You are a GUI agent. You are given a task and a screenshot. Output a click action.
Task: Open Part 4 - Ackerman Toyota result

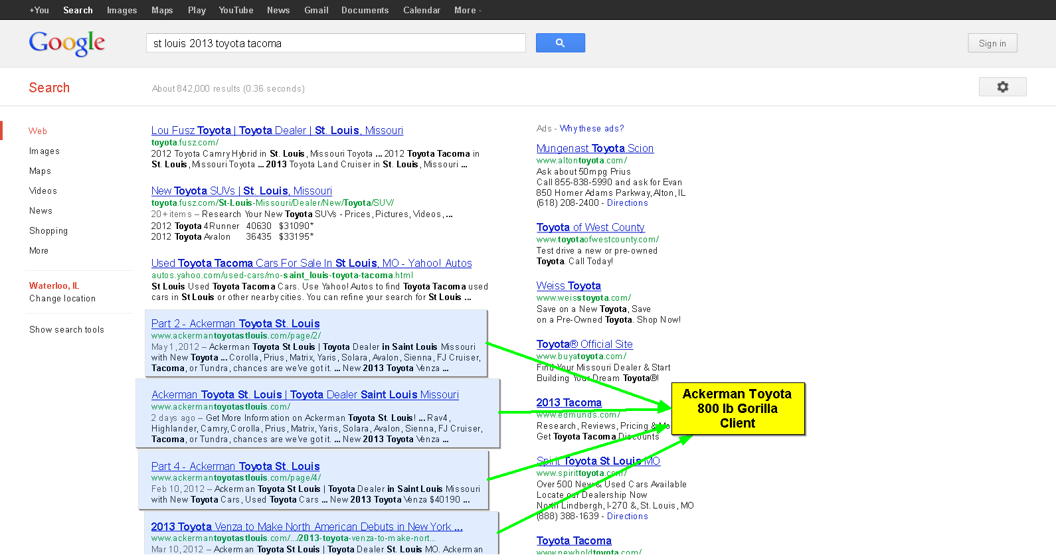(236, 466)
